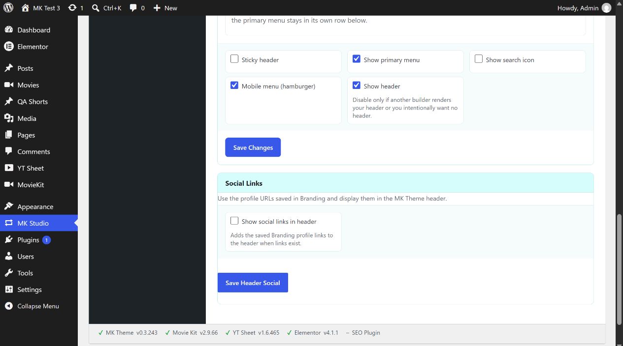Toggle Show social links in header
The image size is (623, 346).
[234, 221]
